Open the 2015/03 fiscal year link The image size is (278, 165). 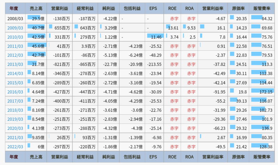click(15, 83)
